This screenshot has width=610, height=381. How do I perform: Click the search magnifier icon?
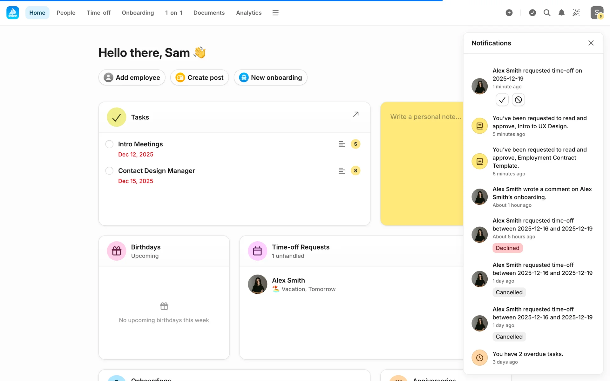click(547, 13)
